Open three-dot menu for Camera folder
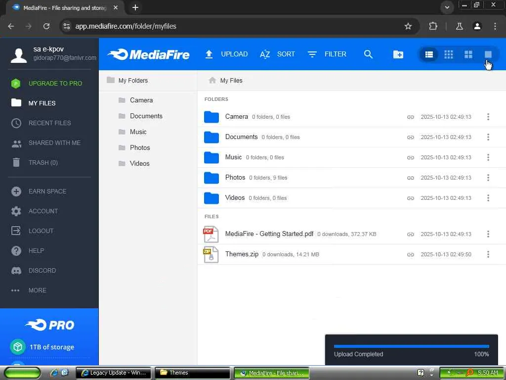 488,117
